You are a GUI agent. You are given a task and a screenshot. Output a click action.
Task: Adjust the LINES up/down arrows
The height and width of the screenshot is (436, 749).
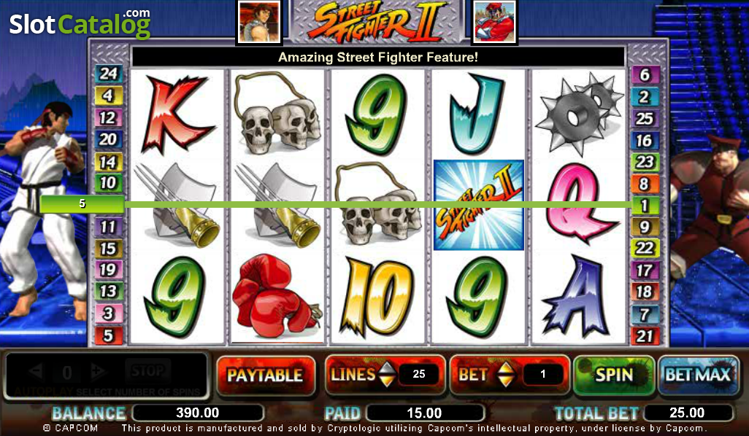[x=387, y=375]
